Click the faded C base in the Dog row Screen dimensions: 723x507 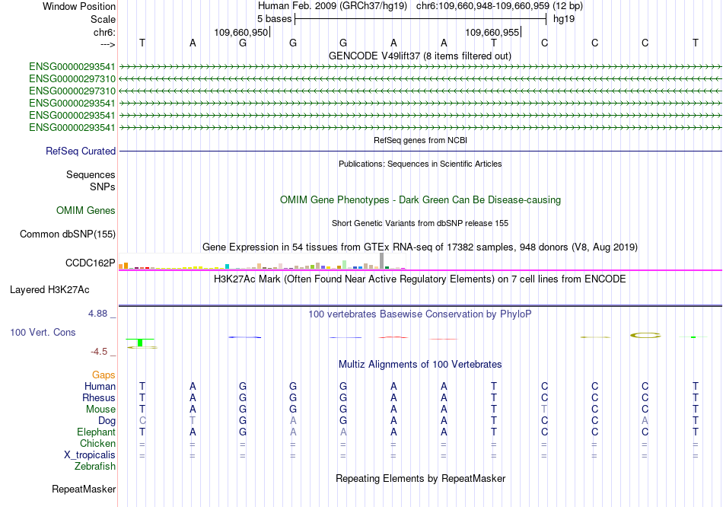pos(142,421)
